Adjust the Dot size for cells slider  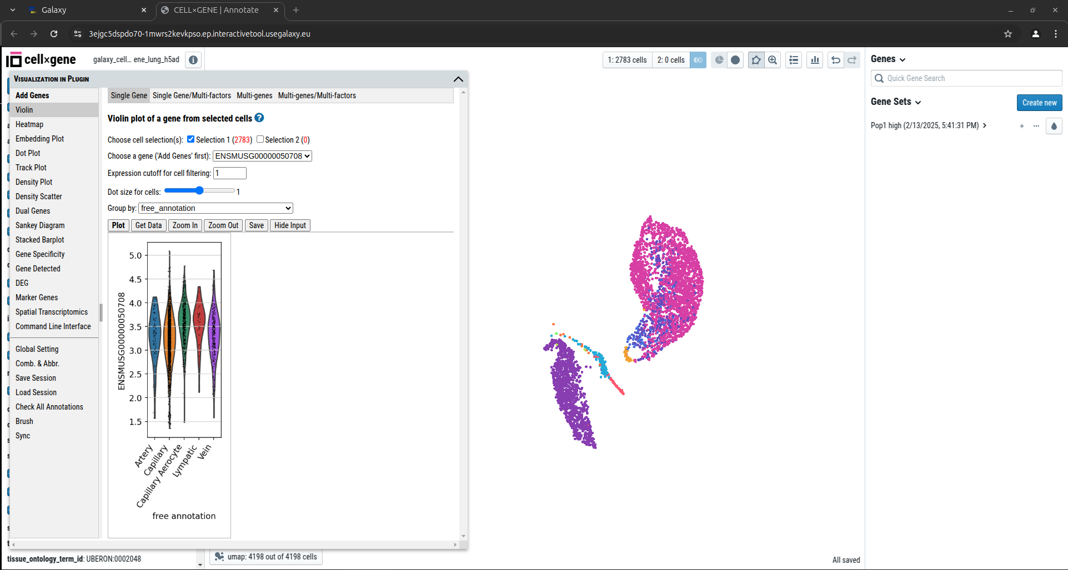click(199, 190)
